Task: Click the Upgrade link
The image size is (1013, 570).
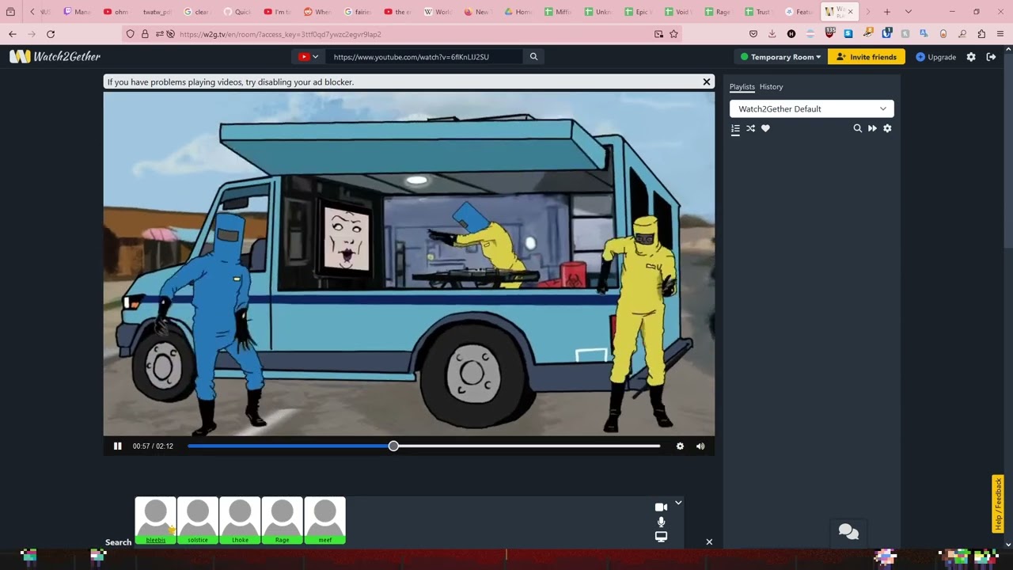Action: pyautogui.click(x=936, y=57)
